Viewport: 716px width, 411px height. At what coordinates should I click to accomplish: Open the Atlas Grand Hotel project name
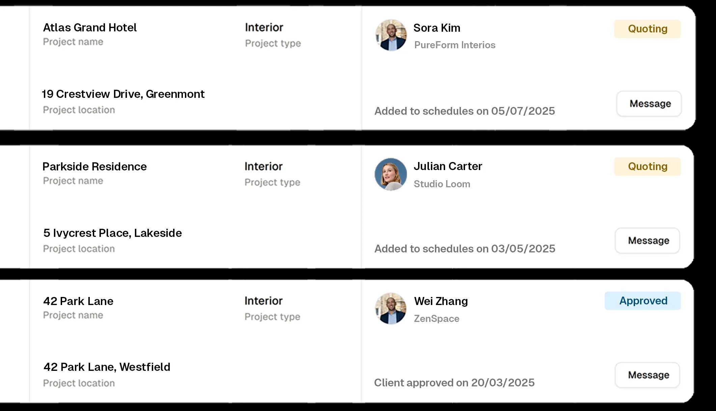click(90, 27)
